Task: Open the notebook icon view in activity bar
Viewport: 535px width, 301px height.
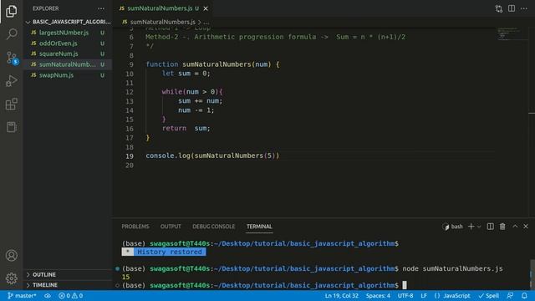Action: click(11, 127)
